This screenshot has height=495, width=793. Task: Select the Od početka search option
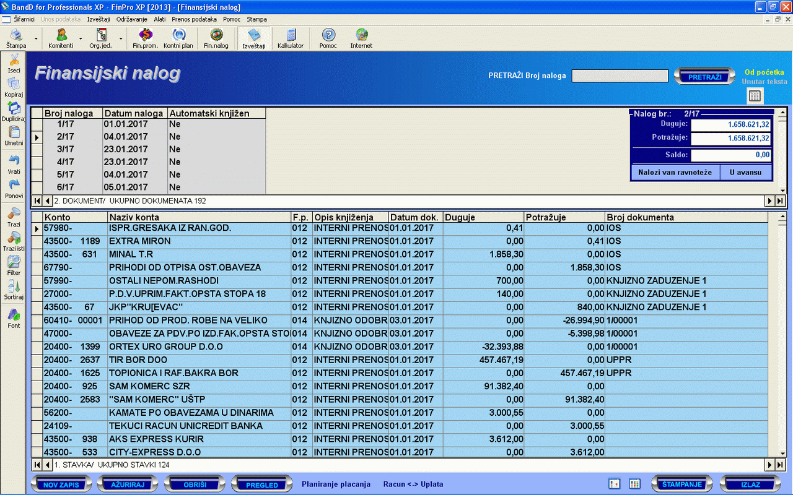[764, 72]
